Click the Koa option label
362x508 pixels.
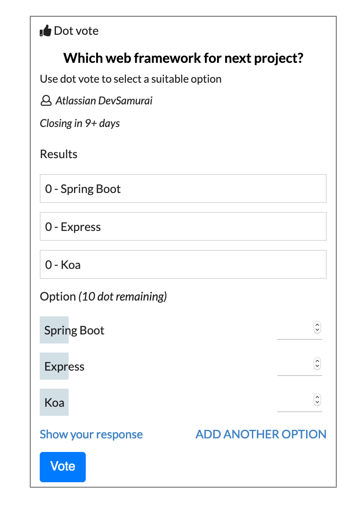[54, 403]
